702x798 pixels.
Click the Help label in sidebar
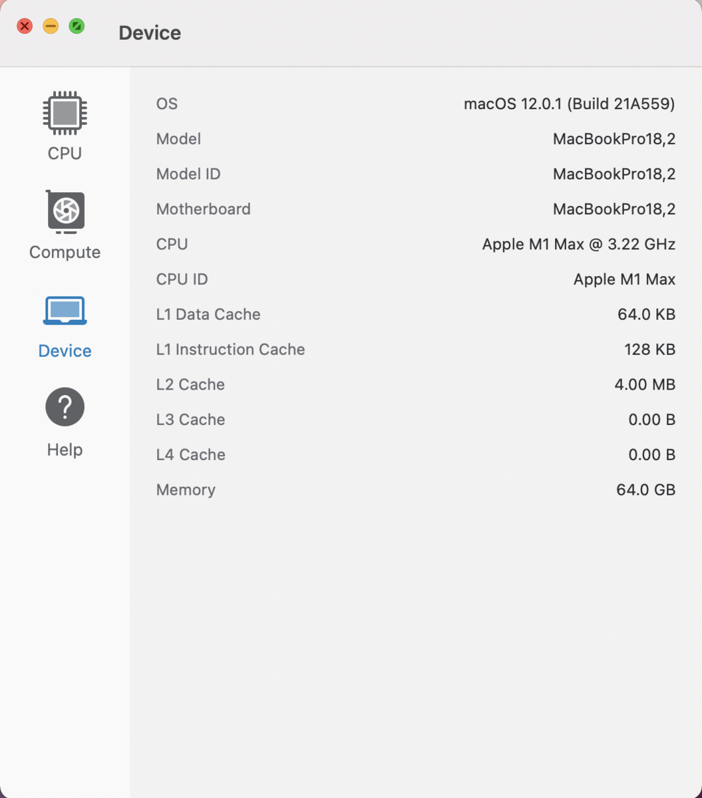[x=65, y=450]
